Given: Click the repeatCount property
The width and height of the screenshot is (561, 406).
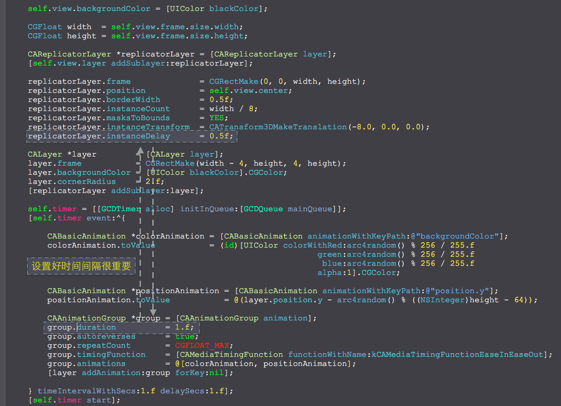Looking at the screenshot, I should pos(104,345).
